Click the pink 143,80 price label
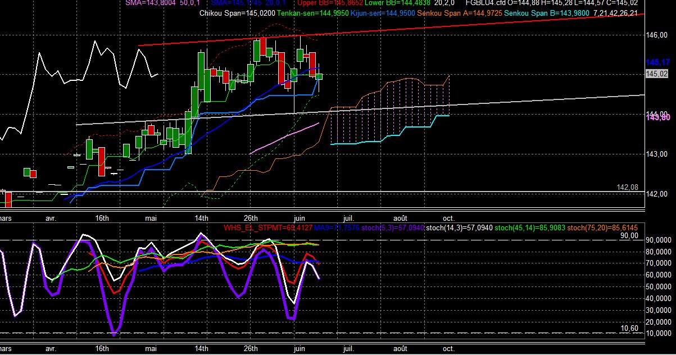Image resolution: width=676 pixels, height=355 pixels. coord(657,117)
